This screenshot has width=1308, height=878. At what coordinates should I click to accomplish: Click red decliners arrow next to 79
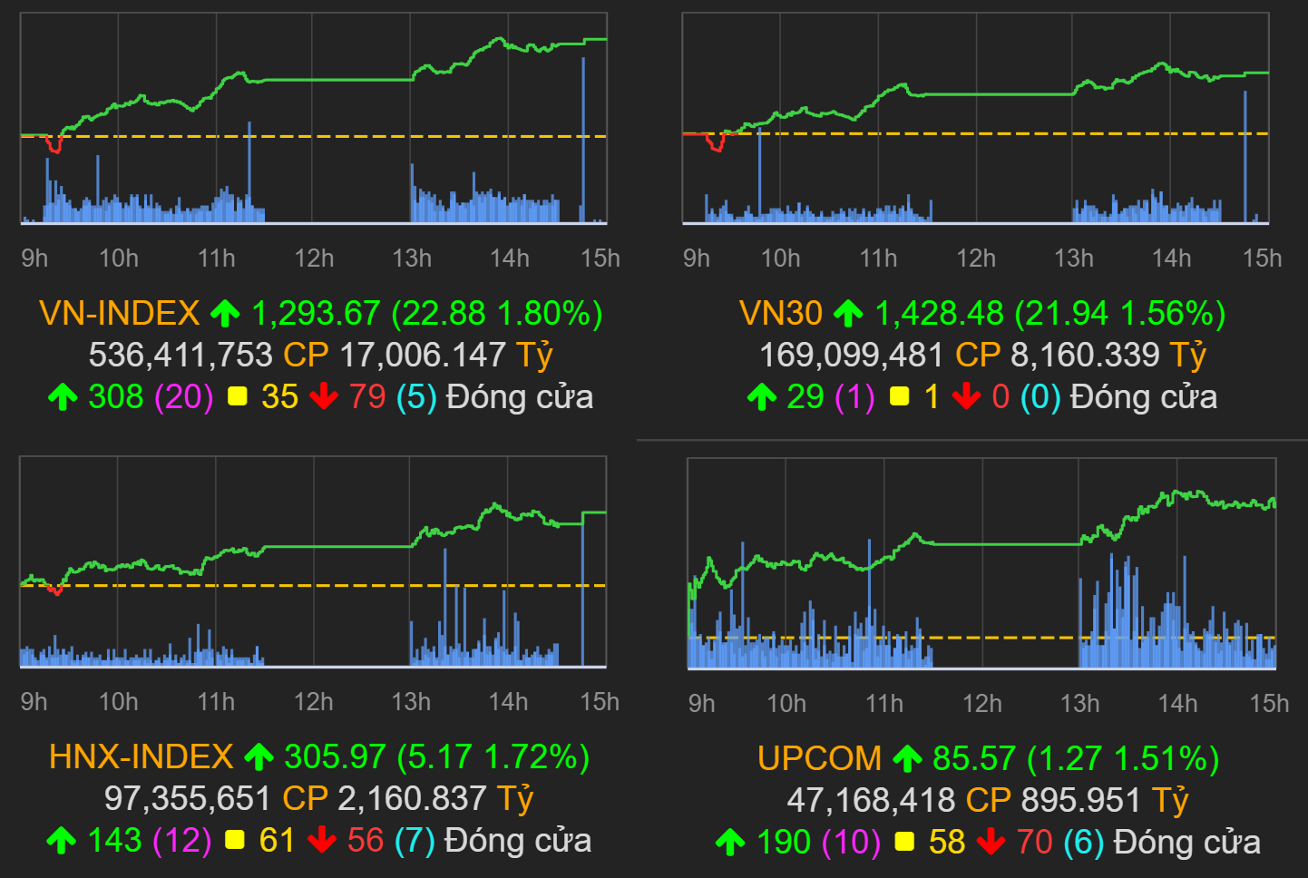pos(324,397)
